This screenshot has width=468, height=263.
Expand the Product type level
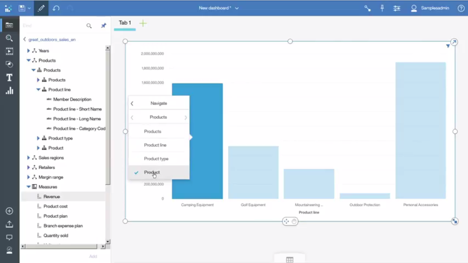(x=38, y=138)
